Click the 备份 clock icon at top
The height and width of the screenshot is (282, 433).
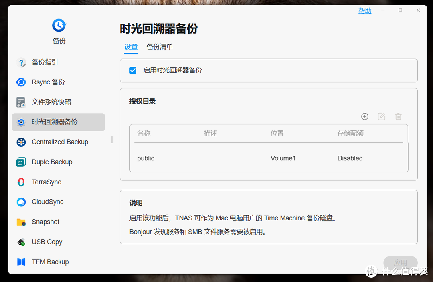click(59, 25)
